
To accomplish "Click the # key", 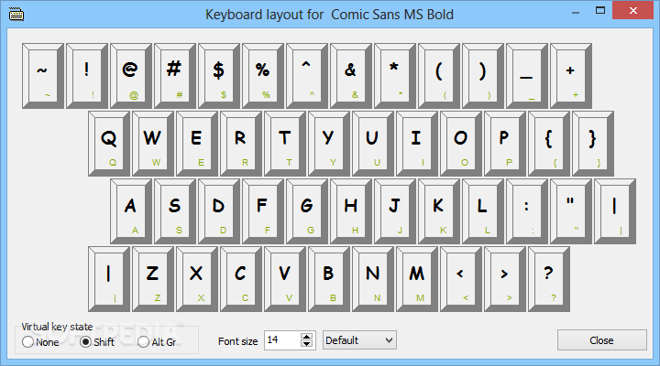I will 175,76.
